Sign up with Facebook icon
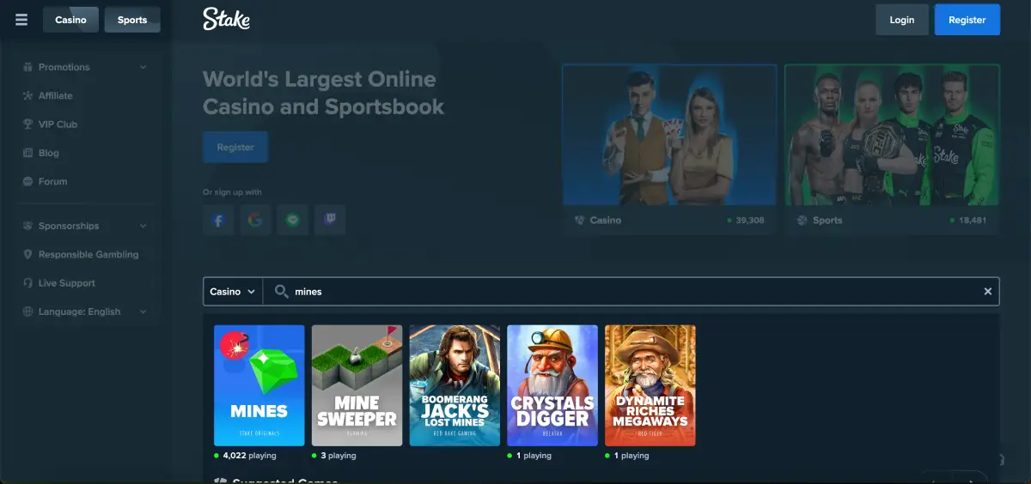This screenshot has height=484, width=1031. pos(218,221)
